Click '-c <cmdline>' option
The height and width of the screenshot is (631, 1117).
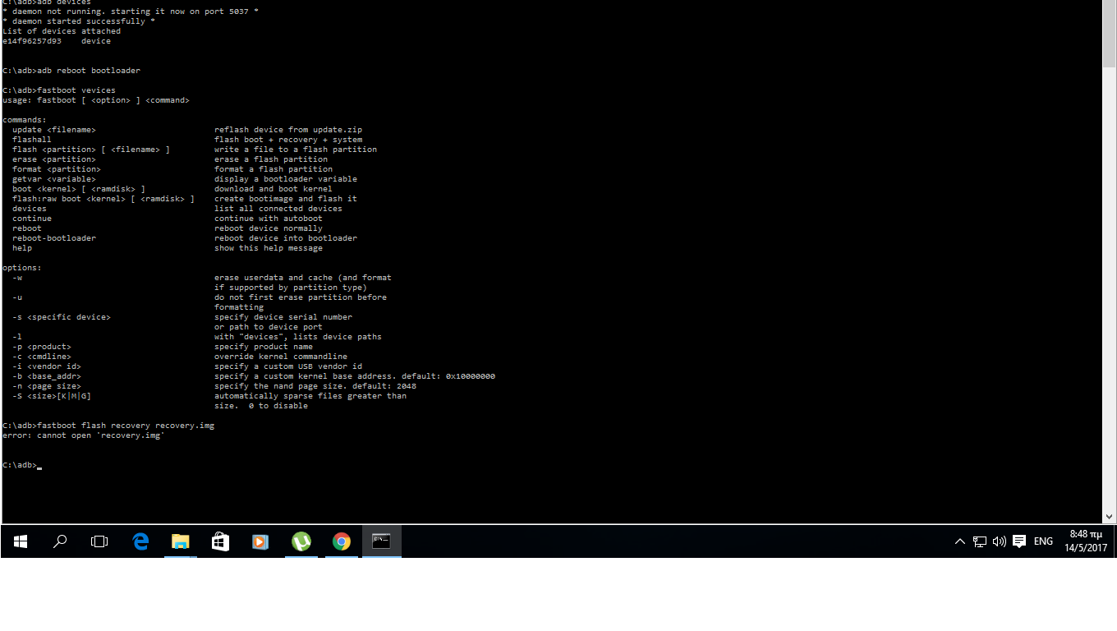[42, 357]
